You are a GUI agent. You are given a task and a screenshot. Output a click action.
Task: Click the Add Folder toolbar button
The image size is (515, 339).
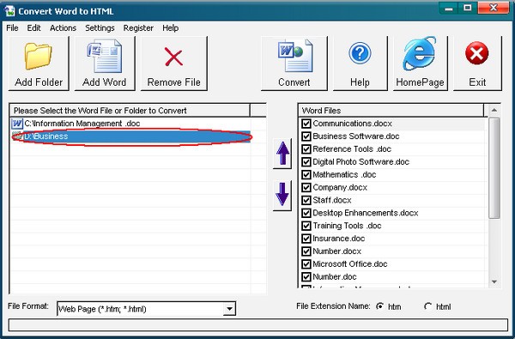[39, 64]
